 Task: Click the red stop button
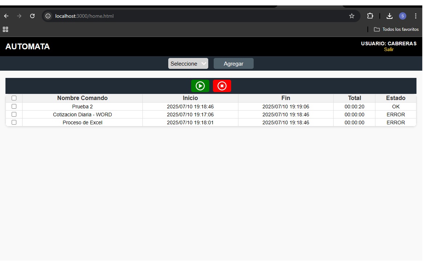(222, 86)
